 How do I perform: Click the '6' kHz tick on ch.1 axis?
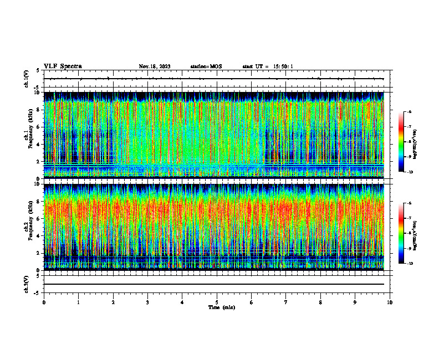(x=38, y=127)
